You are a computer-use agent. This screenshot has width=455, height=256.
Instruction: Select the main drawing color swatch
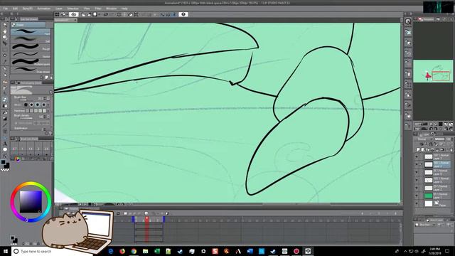[x=3, y=162]
